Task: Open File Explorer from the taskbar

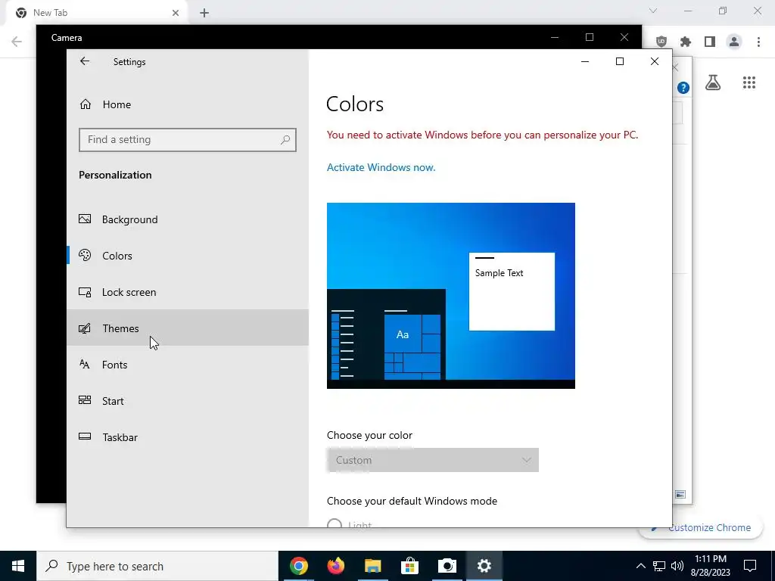Action: [x=372, y=566]
